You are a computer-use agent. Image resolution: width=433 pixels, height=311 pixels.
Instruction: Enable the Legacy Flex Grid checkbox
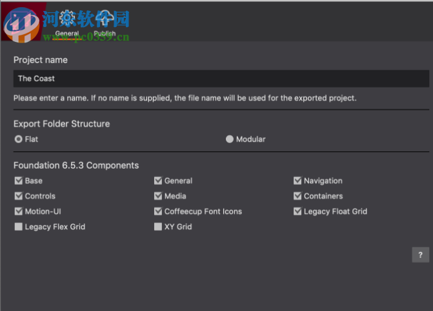point(19,227)
